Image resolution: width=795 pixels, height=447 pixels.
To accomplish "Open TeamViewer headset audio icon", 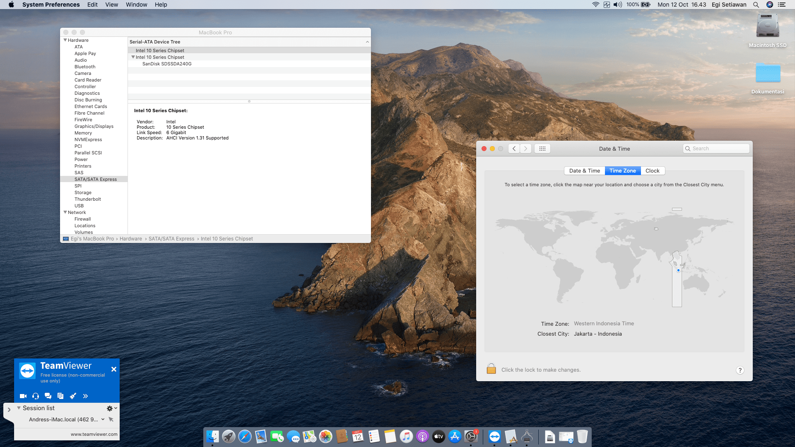I will [36, 396].
